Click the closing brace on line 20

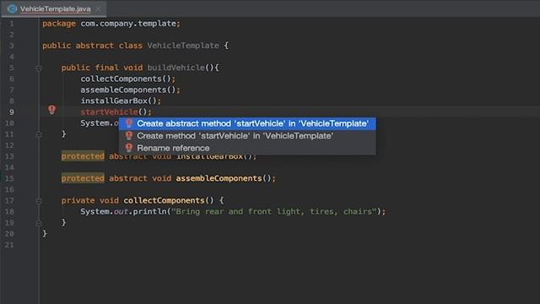tap(45, 233)
